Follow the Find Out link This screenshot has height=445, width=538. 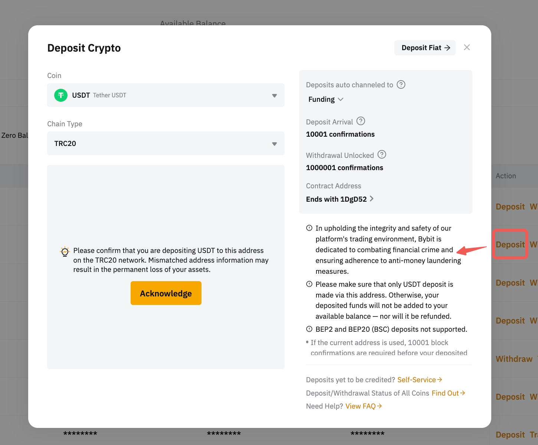pyautogui.click(x=448, y=393)
